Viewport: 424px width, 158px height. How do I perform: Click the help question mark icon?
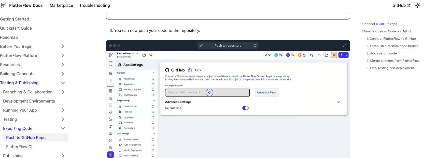(144, 55)
